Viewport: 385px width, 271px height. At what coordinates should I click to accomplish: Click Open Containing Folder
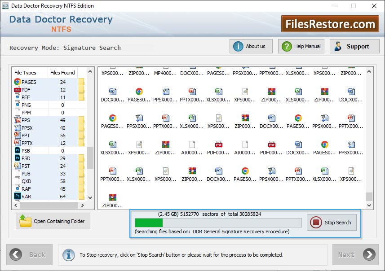(53, 221)
